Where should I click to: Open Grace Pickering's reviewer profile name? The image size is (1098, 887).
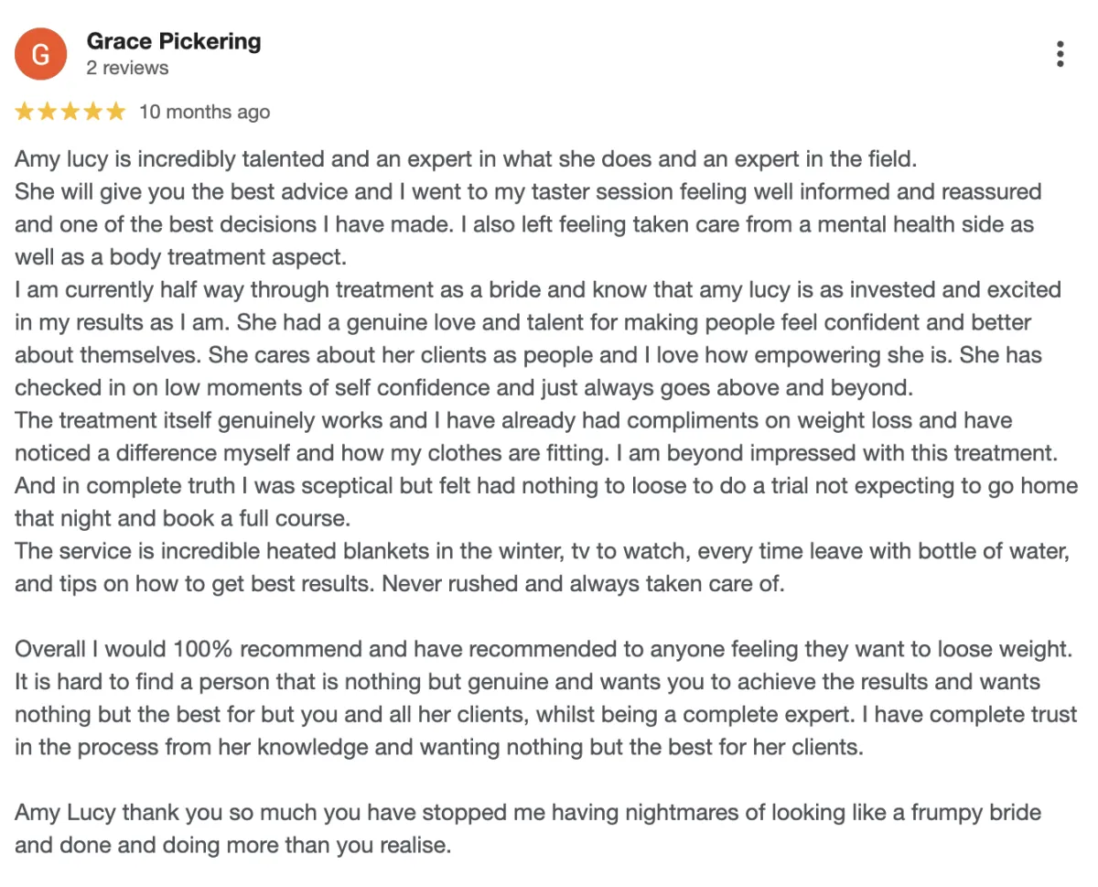pos(174,41)
